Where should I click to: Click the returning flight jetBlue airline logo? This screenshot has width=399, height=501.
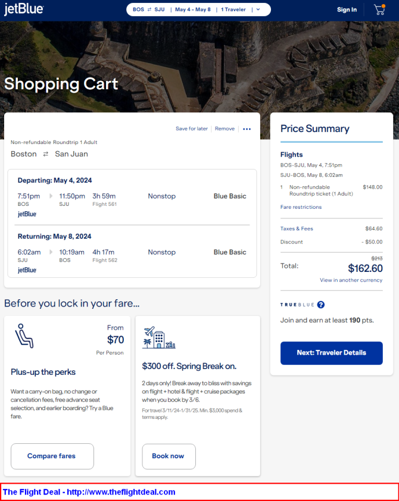(27, 270)
